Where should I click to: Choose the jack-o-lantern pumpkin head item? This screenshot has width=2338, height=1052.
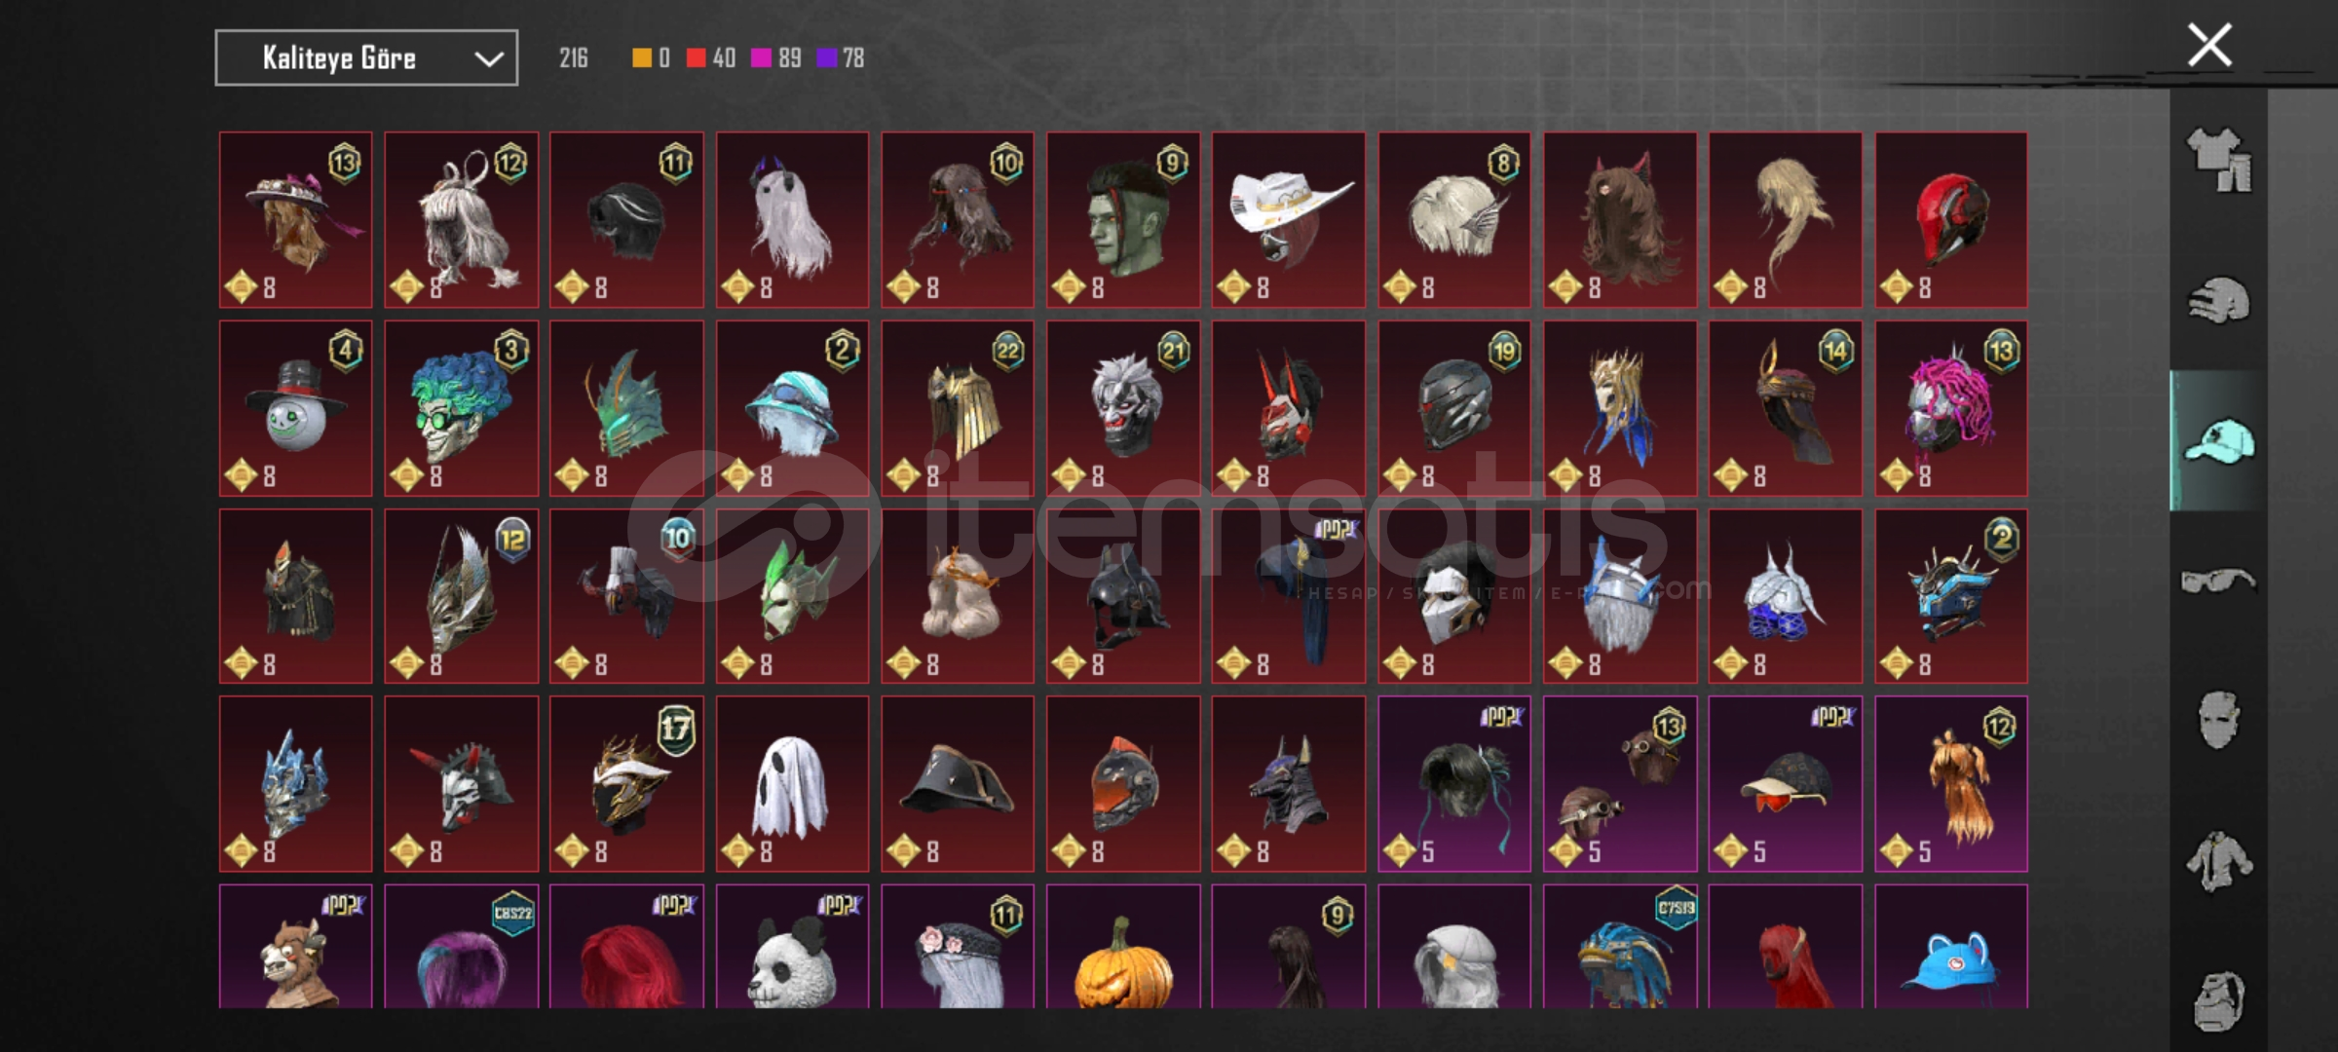(x=1123, y=946)
